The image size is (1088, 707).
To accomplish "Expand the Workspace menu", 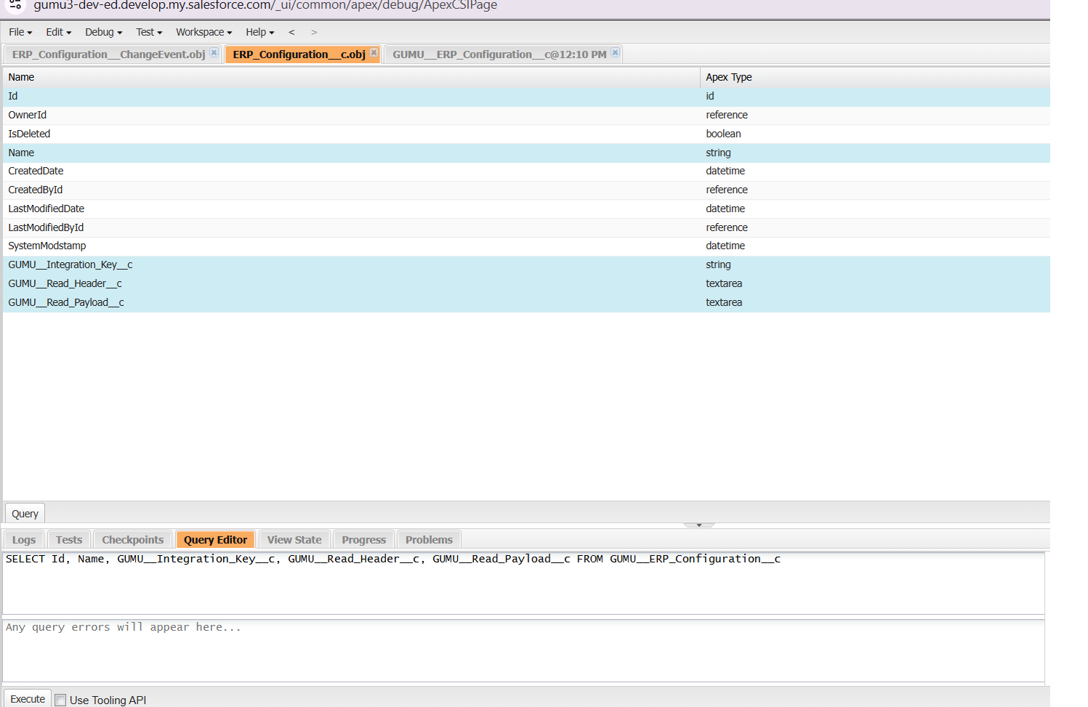I will [204, 33].
